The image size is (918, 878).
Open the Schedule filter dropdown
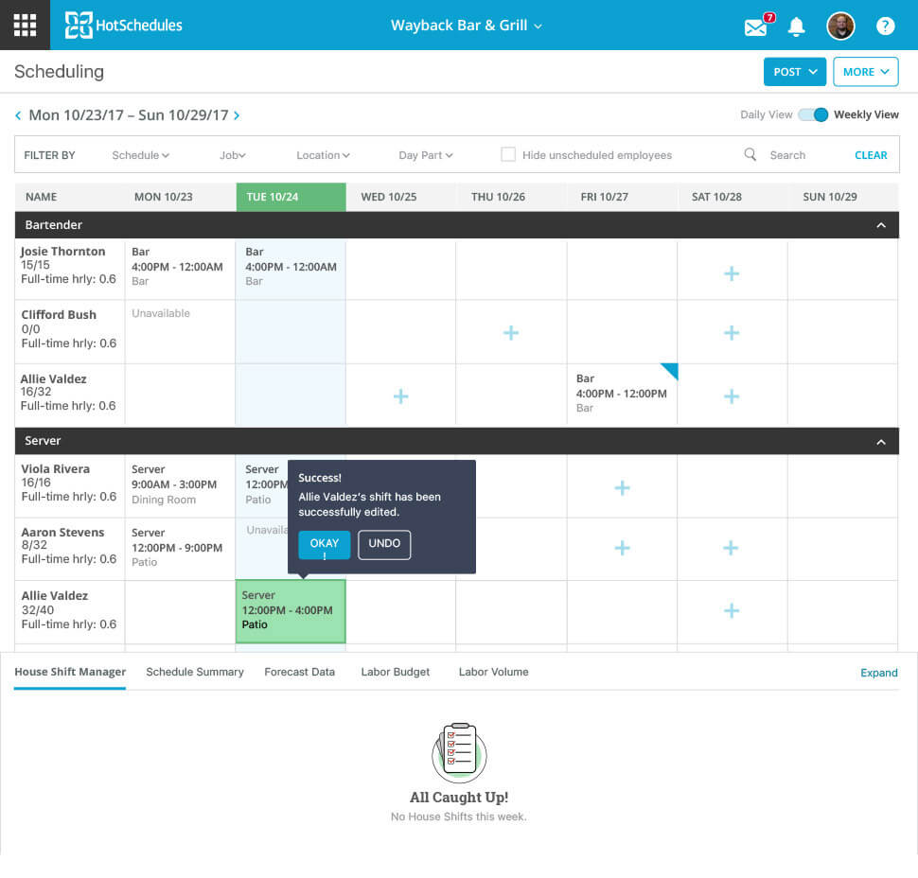140,154
